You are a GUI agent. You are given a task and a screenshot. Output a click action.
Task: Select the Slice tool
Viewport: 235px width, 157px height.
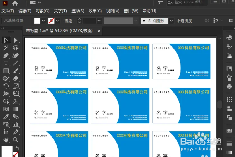pos(16,132)
